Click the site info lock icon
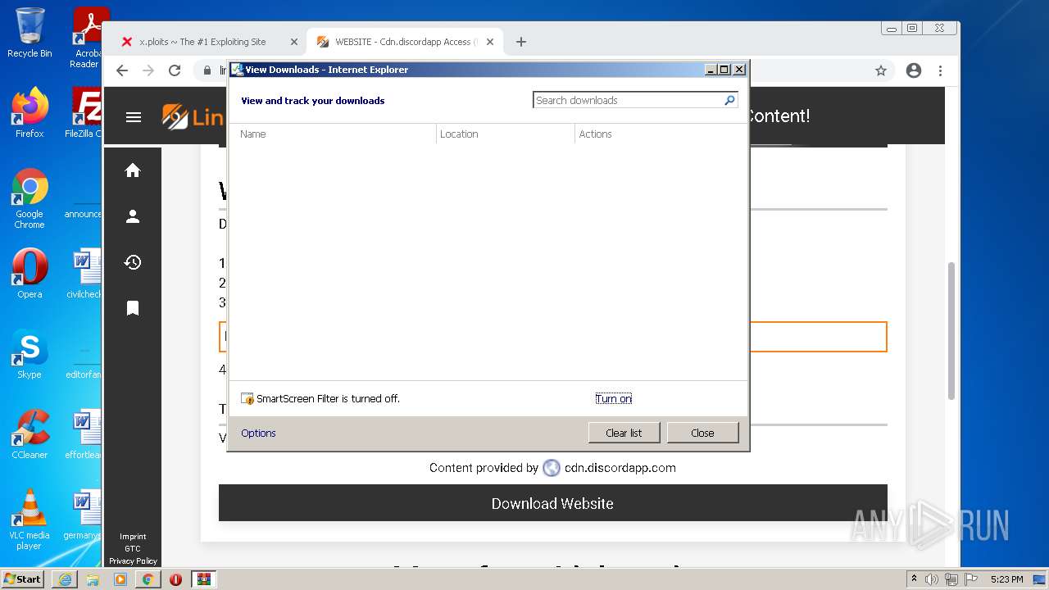Screen dimensions: 1049x590 [x=207, y=70]
